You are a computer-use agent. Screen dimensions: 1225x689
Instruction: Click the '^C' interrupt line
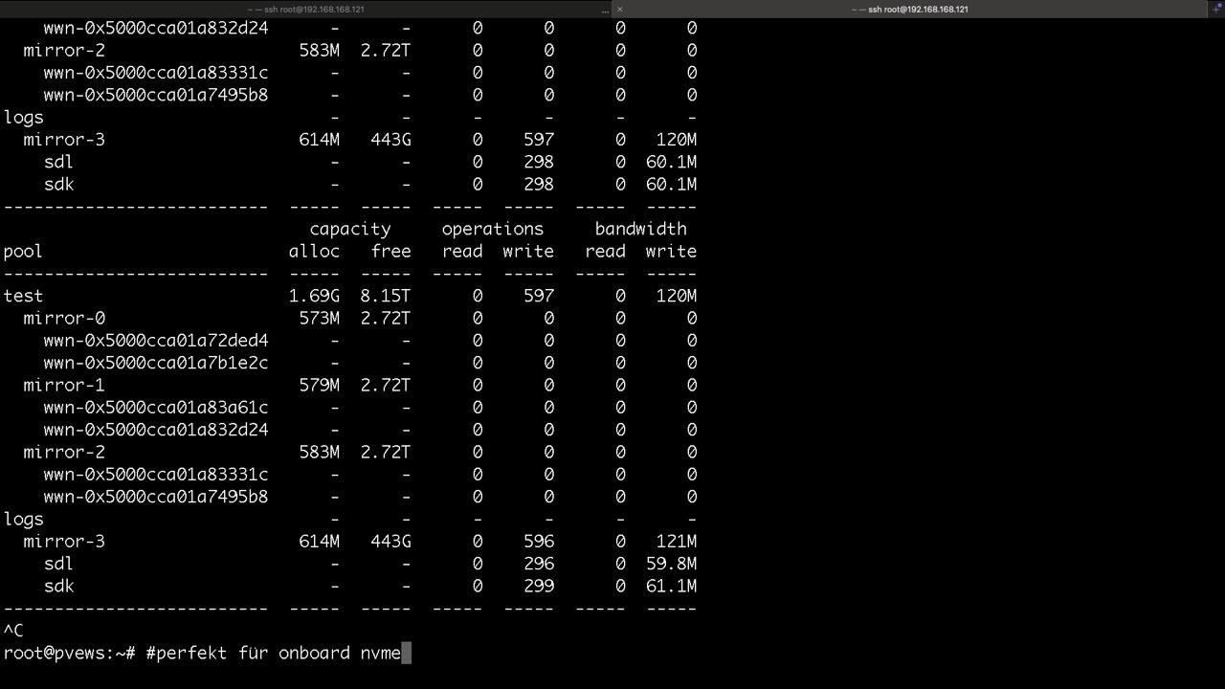tap(13, 631)
